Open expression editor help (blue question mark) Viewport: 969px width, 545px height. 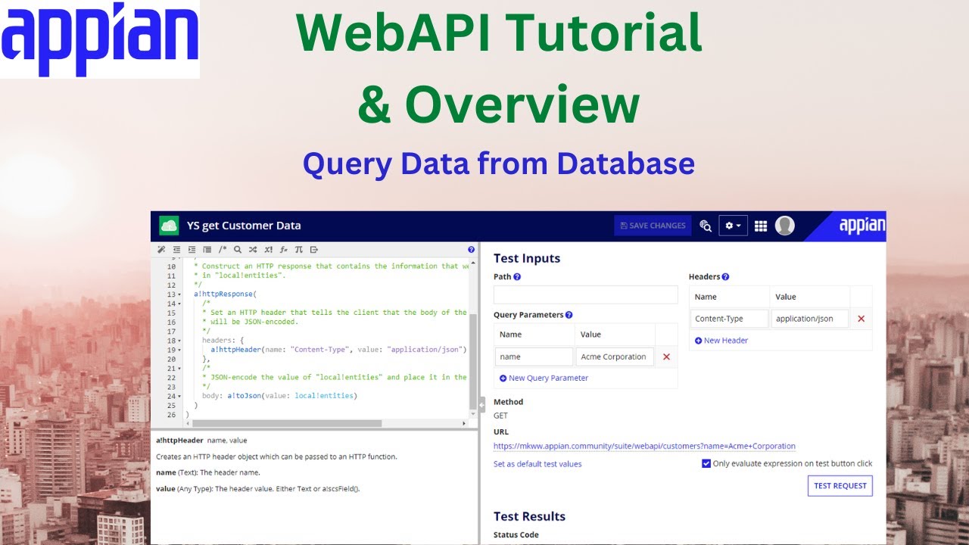(471, 249)
